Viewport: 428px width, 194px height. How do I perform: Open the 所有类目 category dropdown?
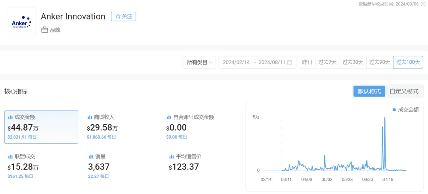point(199,62)
